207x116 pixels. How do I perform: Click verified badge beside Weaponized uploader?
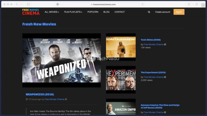click(x=66, y=99)
